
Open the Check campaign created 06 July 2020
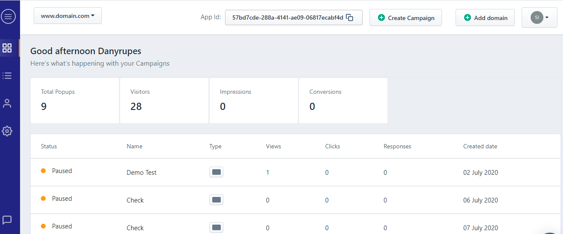[135, 200]
